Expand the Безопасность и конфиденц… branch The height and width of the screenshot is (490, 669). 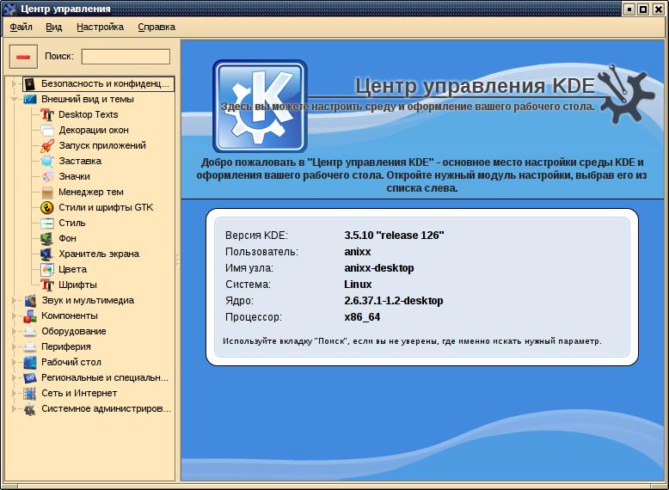pyautogui.click(x=14, y=84)
